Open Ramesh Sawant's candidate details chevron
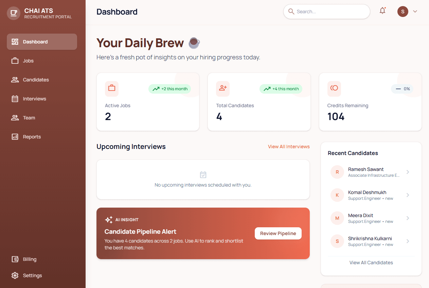Screen dimensions: 429x288 point(408,172)
